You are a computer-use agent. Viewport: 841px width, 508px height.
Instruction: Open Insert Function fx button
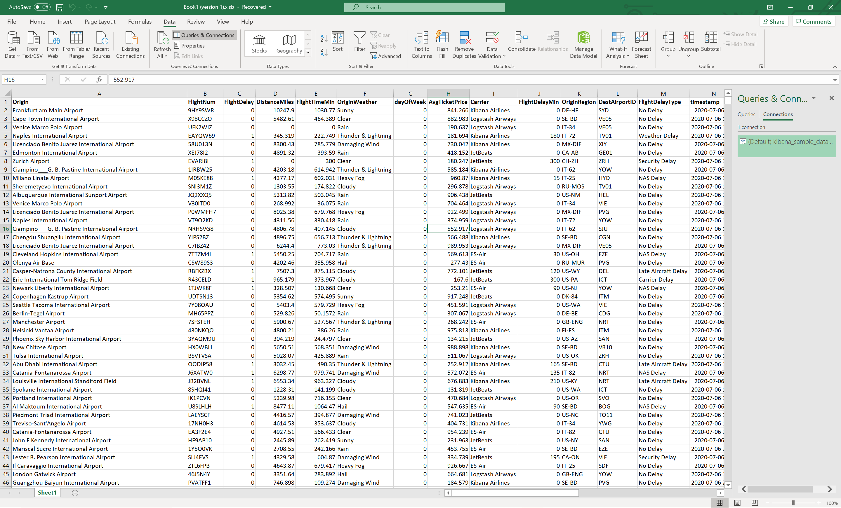pyautogui.click(x=99, y=79)
